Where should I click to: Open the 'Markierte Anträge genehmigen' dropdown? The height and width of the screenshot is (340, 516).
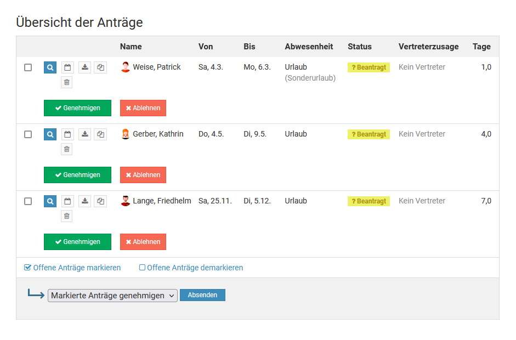coord(112,296)
